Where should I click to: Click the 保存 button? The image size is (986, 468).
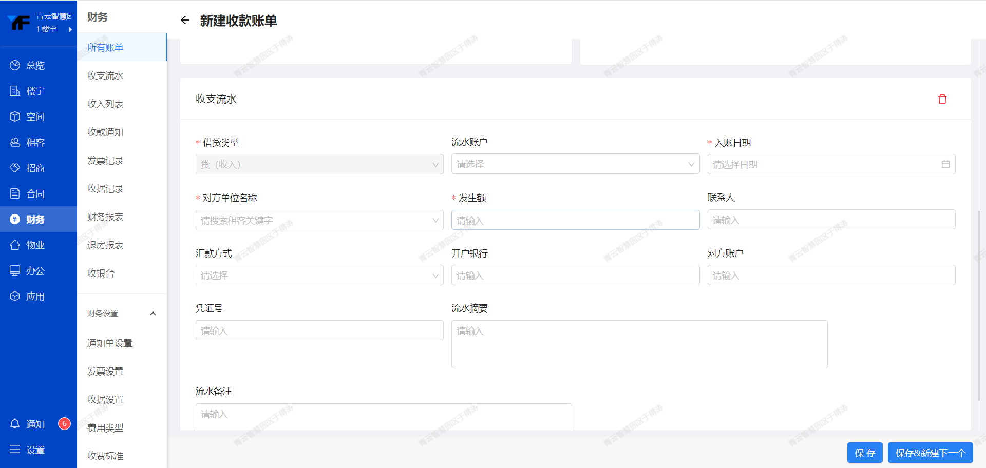pos(864,453)
